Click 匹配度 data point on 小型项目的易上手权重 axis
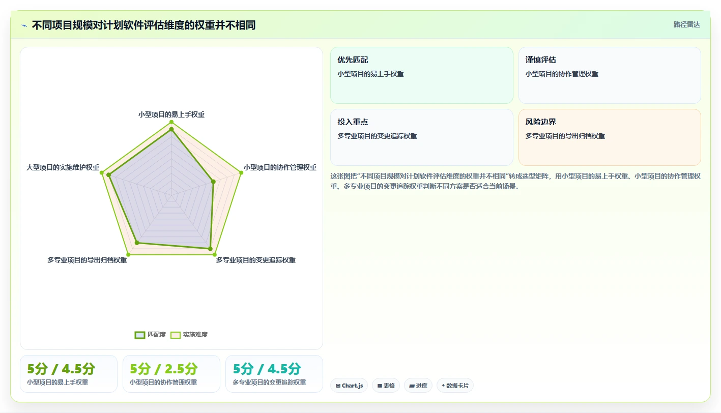 click(x=171, y=129)
